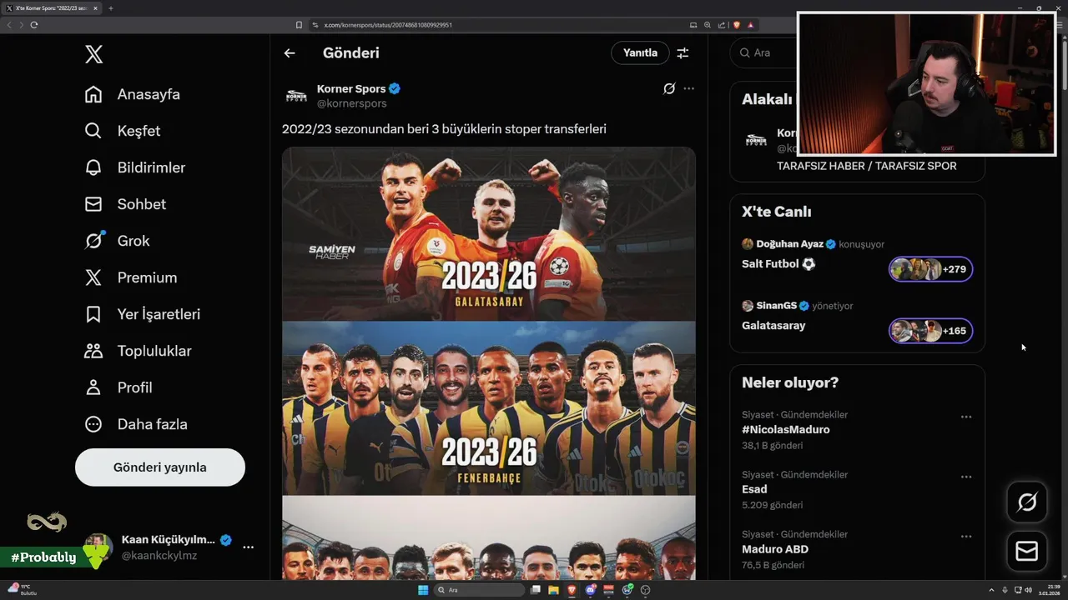Open the Galatasaray 2023/26 image
The width and height of the screenshot is (1068, 600).
[488, 234]
